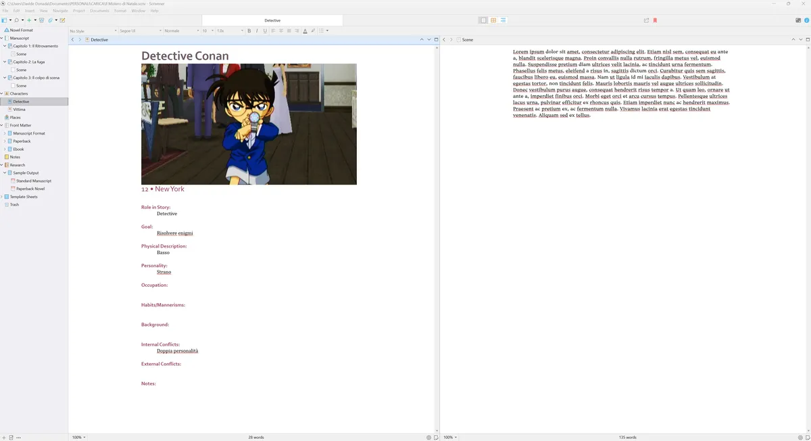This screenshot has width=811, height=441.
Task: Go back in Detective editor history
Action: point(73,40)
